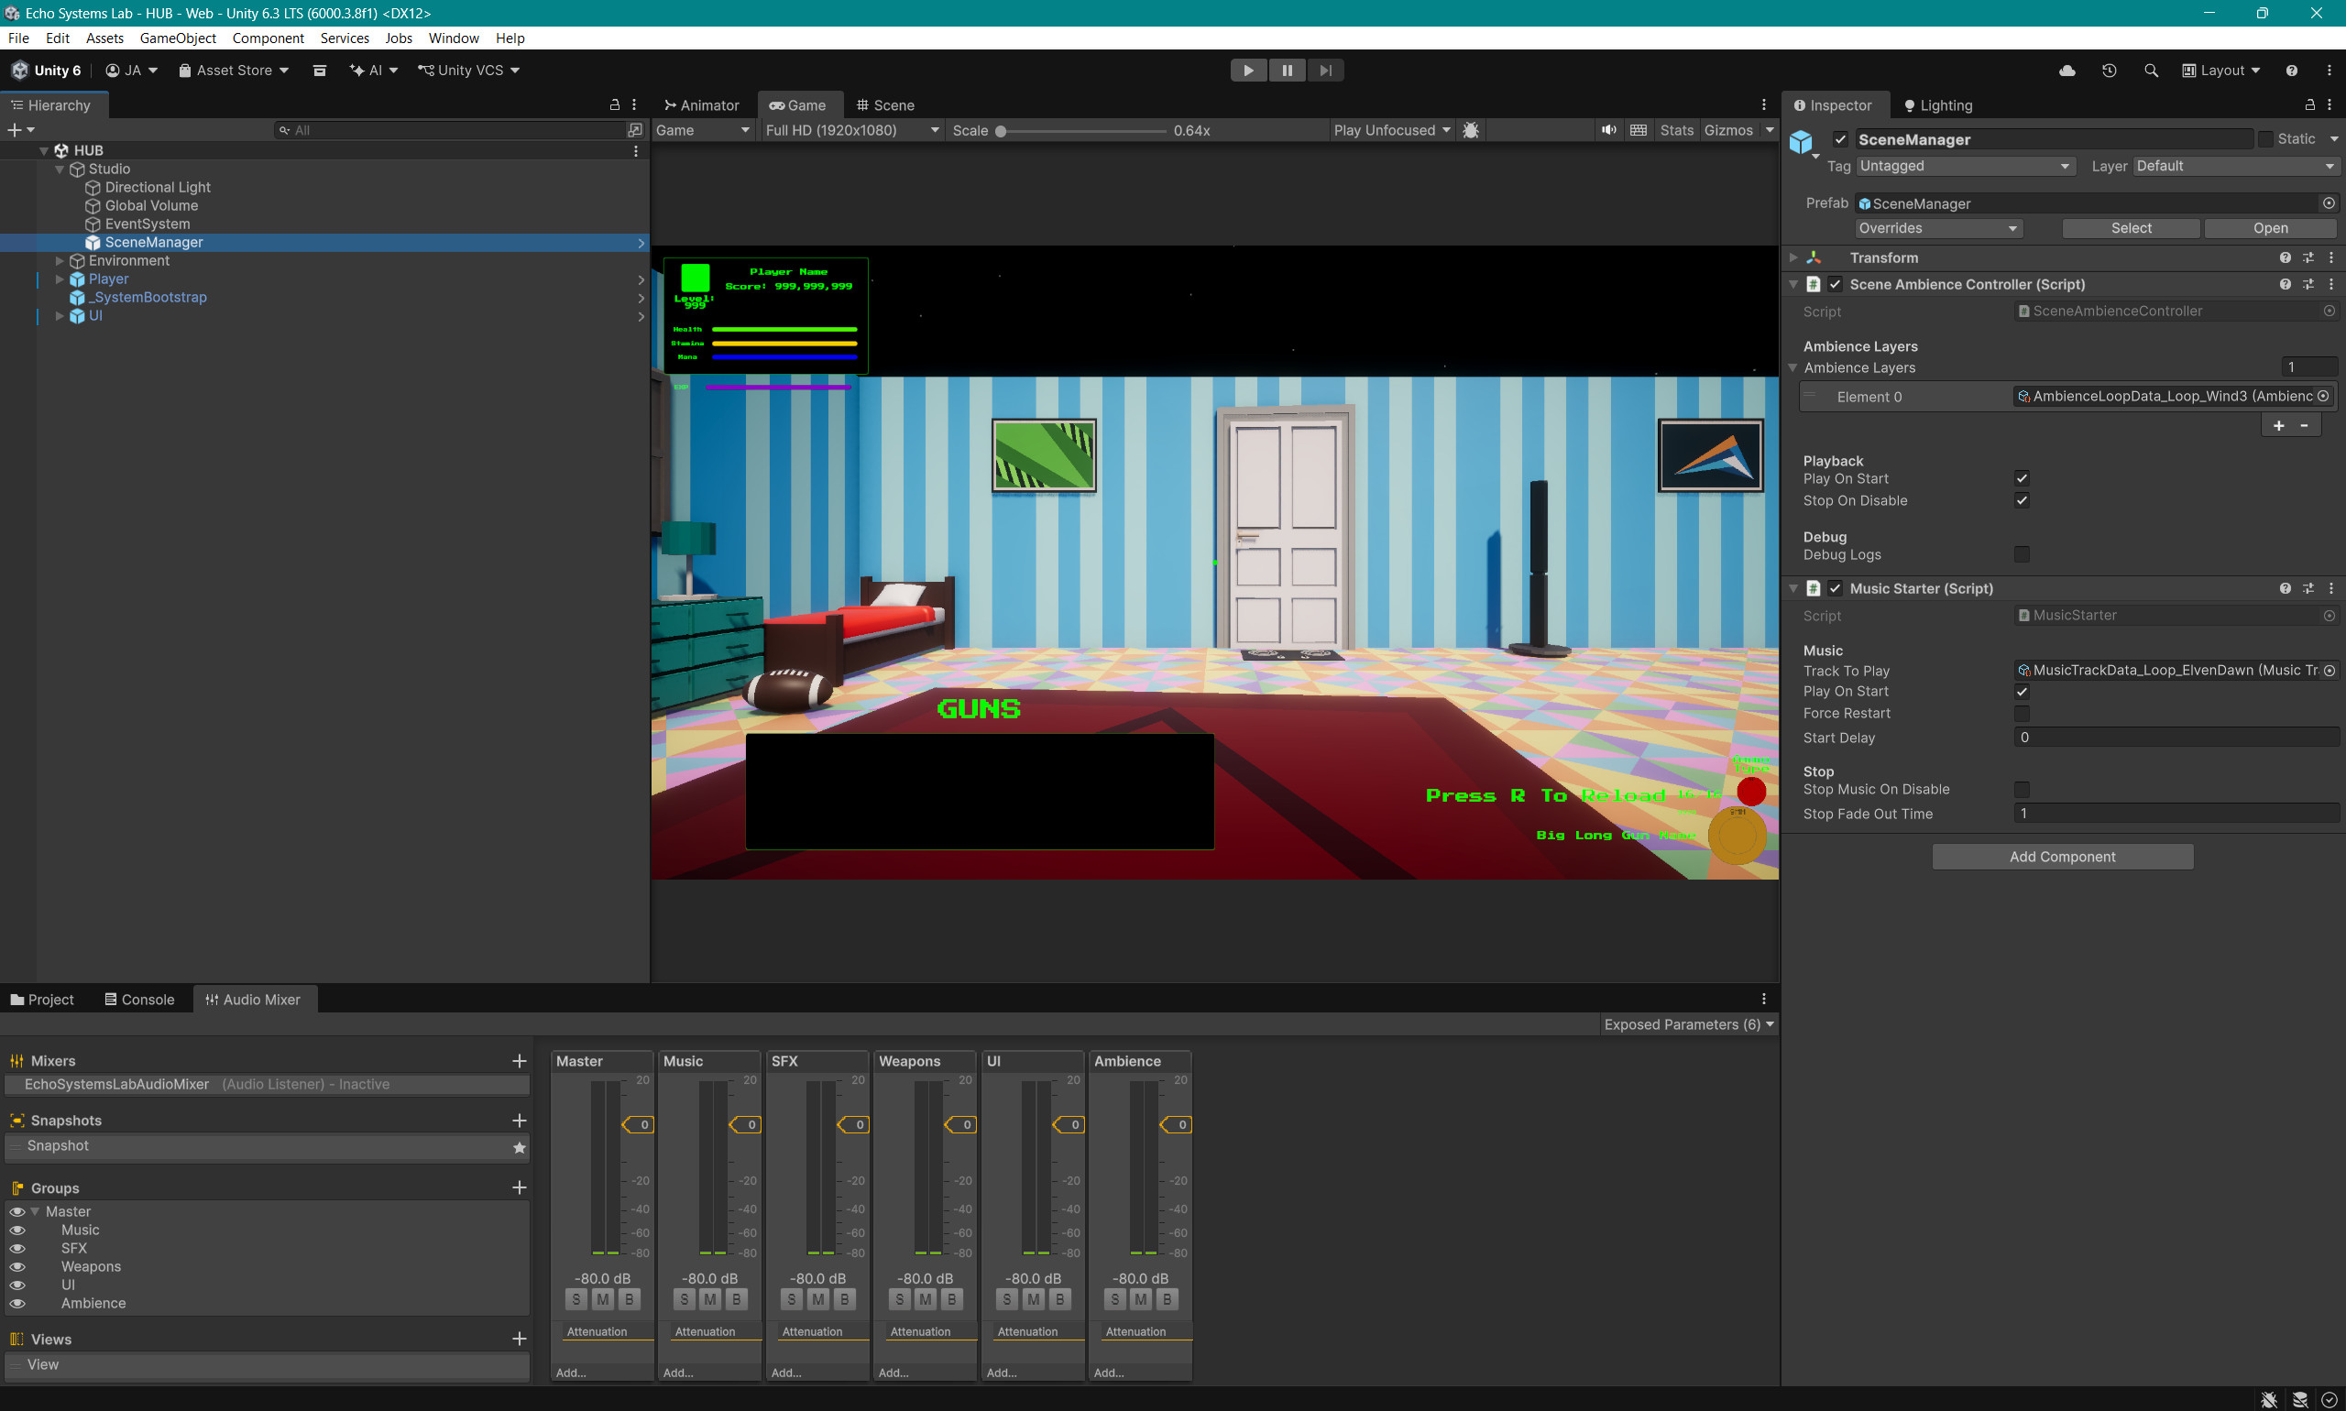Toggle the Stats button in Game view
This screenshot has width=2346, height=1411.
1675,130
